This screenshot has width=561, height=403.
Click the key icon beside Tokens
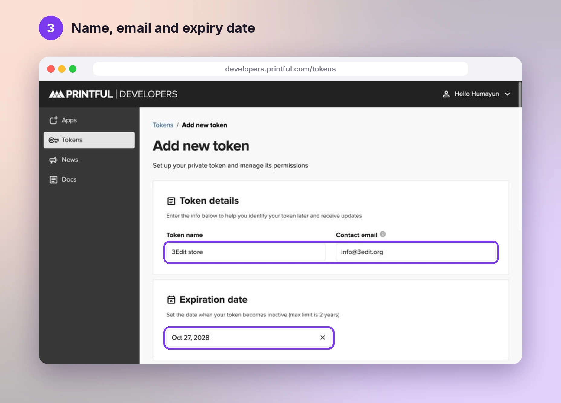click(54, 140)
